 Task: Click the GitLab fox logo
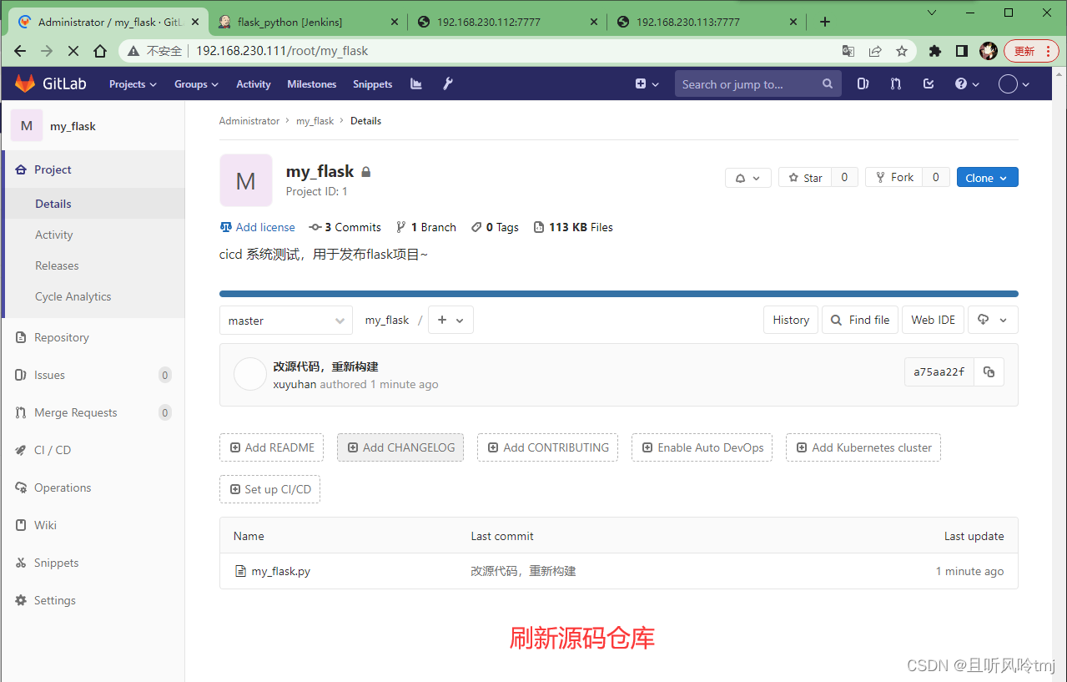(25, 83)
